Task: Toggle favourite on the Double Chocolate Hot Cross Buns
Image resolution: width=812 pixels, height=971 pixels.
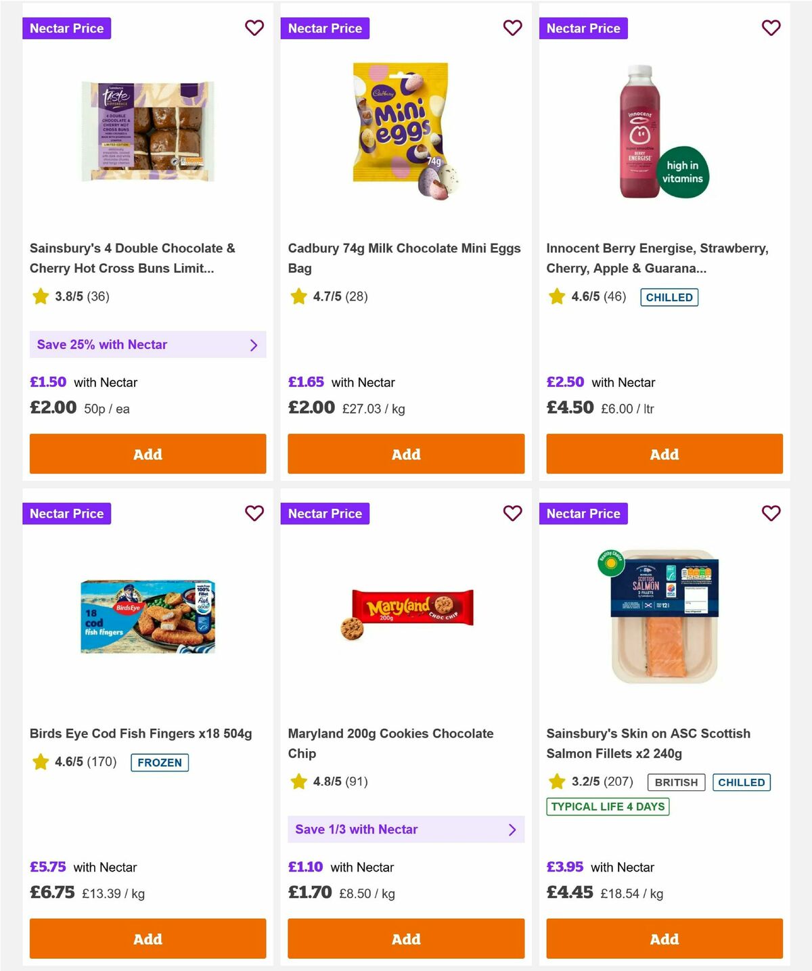Action: pyautogui.click(x=254, y=28)
